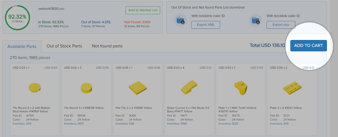Open the Not found parts tab

point(107,46)
